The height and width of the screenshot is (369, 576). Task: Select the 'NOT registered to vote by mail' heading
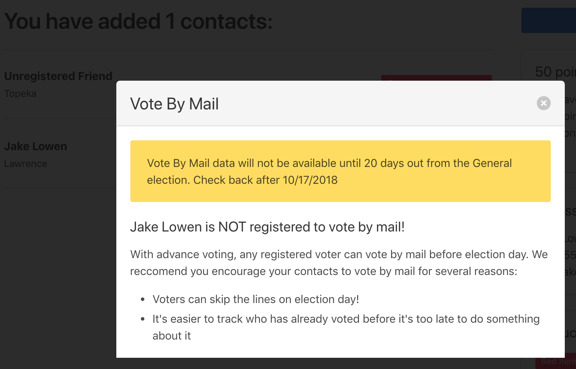(x=267, y=227)
